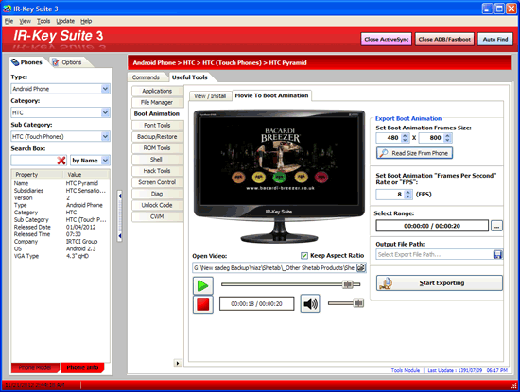The width and height of the screenshot is (520, 392).
Task: Open the search 'by Name' dropdown
Action: coord(105,161)
